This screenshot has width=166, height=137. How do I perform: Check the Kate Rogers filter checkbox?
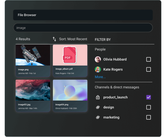148,69
